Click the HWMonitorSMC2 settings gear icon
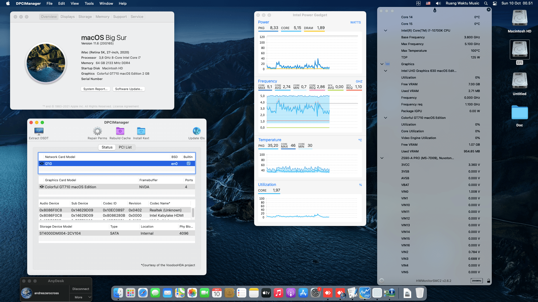This screenshot has height=302, width=538. (381, 280)
